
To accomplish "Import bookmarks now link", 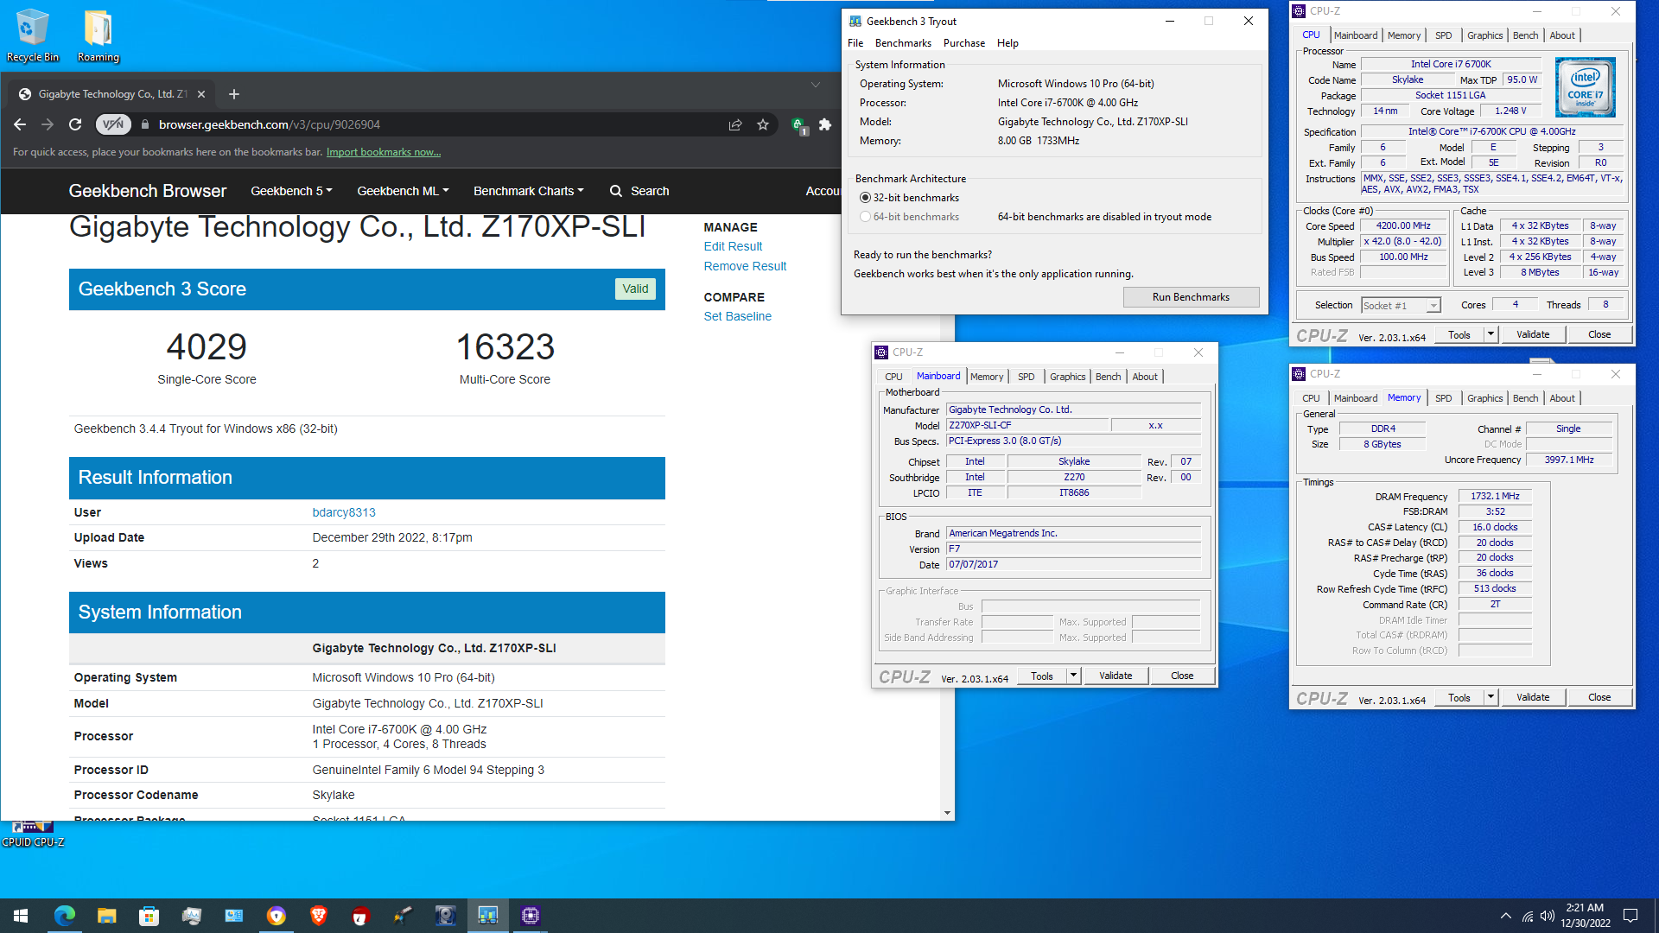I will click(383, 152).
